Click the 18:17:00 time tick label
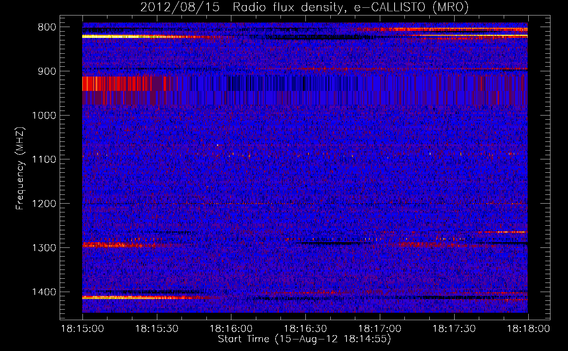This screenshot has width=568, height=351. pyautogui.click(x=380, y=329)
